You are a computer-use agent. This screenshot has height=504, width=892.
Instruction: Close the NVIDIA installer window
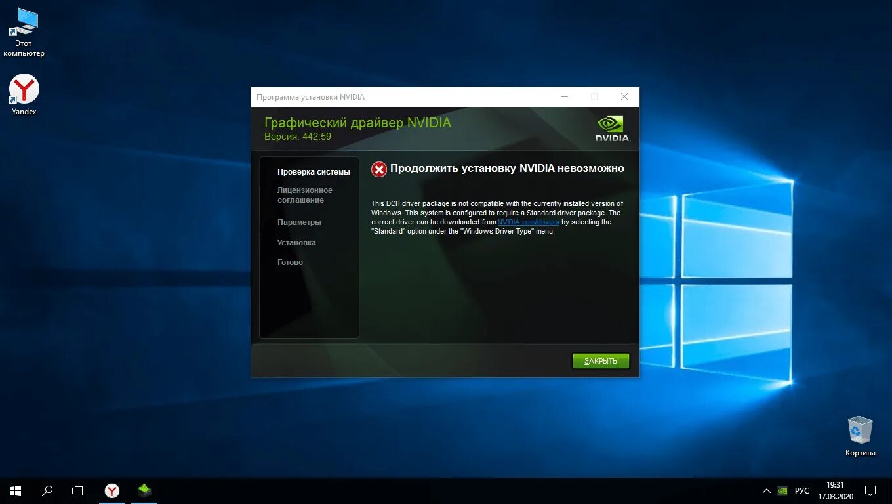624,96
